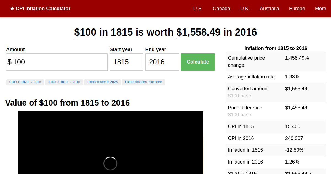
Task: Click the underlined $1,558.49 in the headline
Action: [x=198, y=32]
